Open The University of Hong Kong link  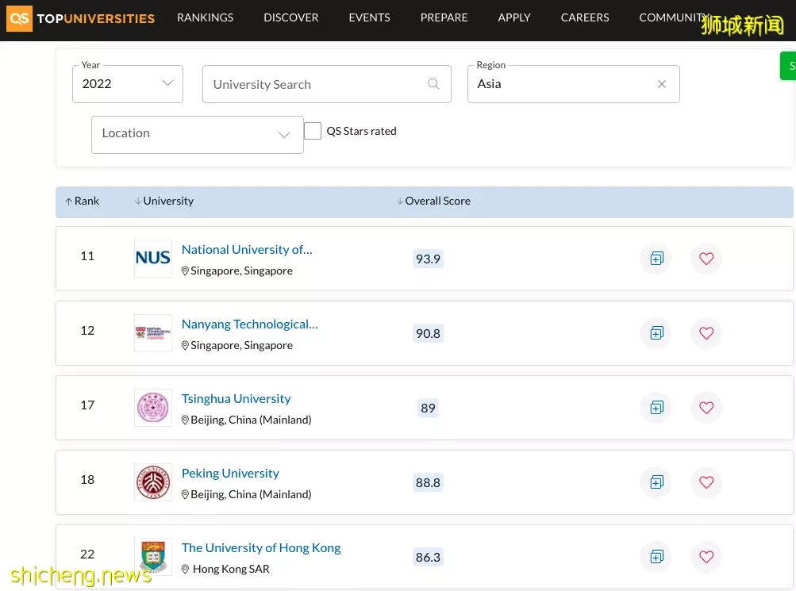click(x=261, y=548)
